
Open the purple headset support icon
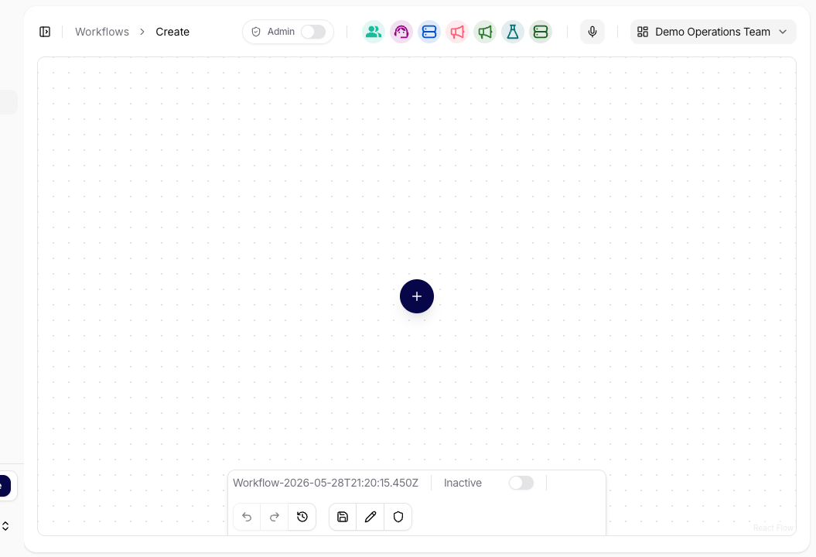tap(401, 32)
